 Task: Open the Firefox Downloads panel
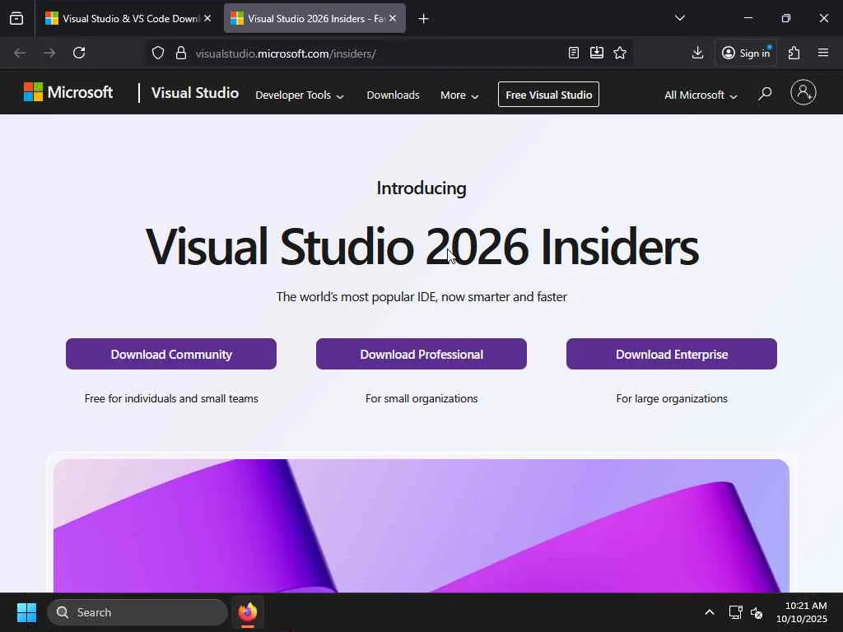coord(697,53)
